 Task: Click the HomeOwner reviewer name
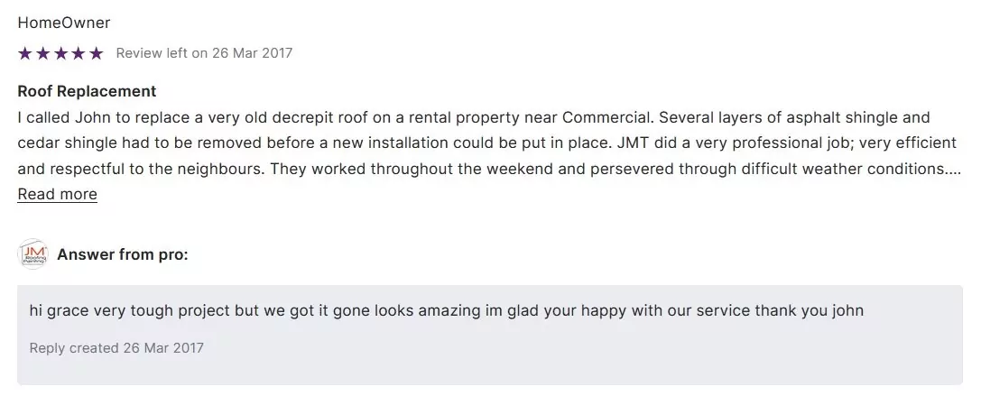[64, 23]
